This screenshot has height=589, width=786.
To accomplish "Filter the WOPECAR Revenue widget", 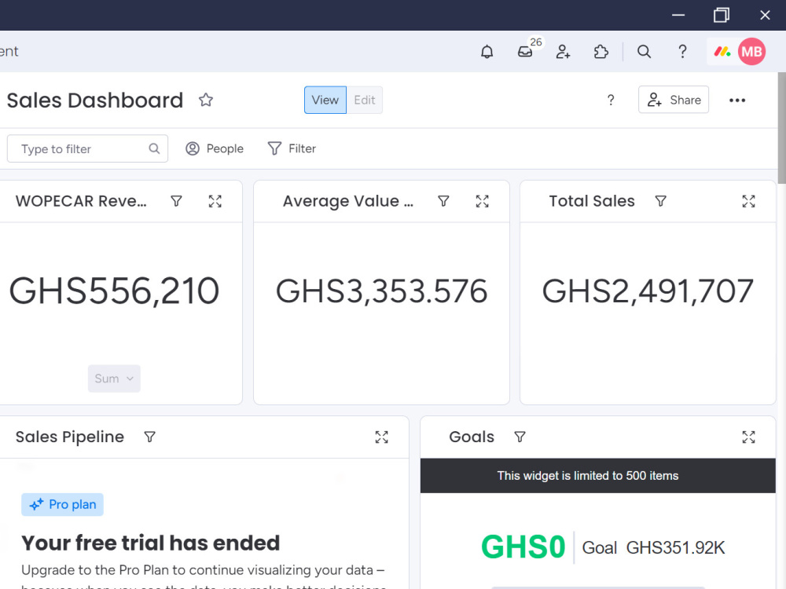I will [176, 201].
